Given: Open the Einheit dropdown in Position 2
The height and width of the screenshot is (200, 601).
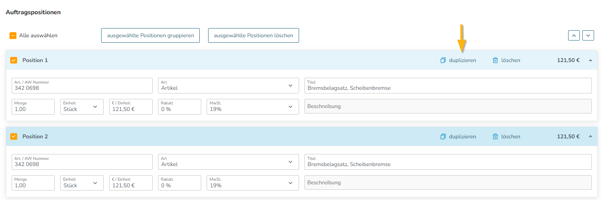Looking at the screenshot, I should tap(82, 183).
